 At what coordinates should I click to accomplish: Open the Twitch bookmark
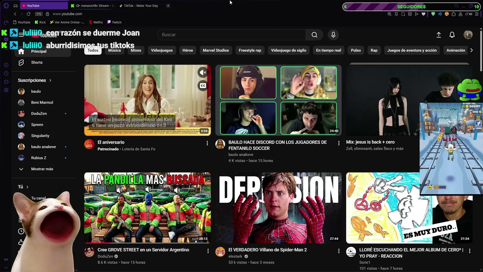pyautogui.click(x=114, y=22)
